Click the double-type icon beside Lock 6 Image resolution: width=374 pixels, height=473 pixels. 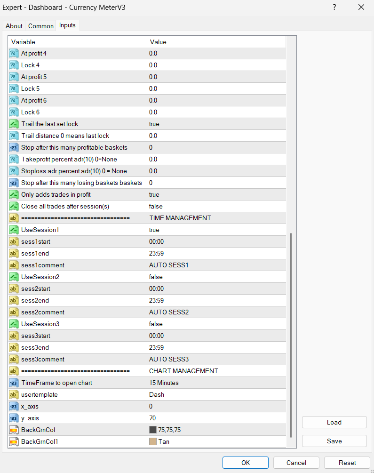pos(14,112)
